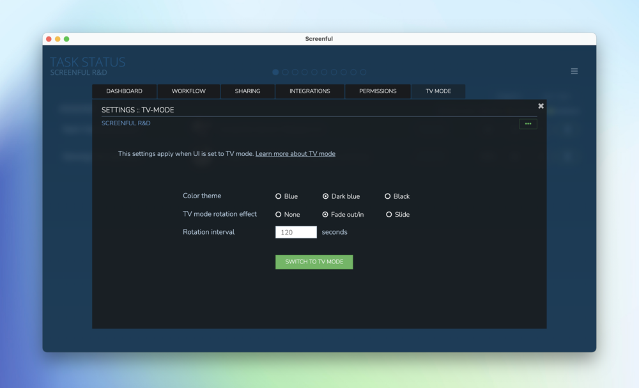Choose Fade out/in rotation effect
The width and height of the screenshot is (639, 388).
(x=325, y=214)
